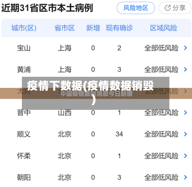Click new-case count 0 for 宝山
The height and width of the screenshot is (187, 192).
click(x=93, y=48)
